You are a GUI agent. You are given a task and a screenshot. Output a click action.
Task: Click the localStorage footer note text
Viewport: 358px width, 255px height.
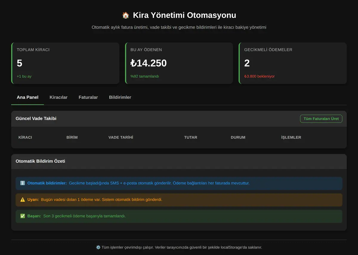[182, 247]
